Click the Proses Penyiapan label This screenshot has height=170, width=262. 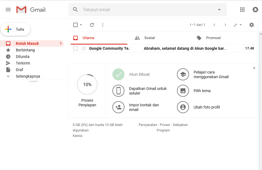(x=87, y=102)
